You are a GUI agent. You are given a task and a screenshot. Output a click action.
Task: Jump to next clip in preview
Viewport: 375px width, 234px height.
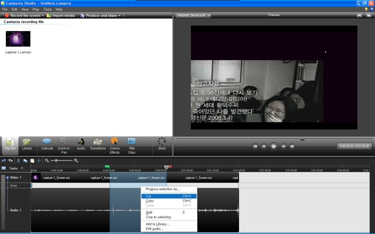coord(292,146)
